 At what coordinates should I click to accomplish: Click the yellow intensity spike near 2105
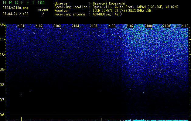tap(101, 119)
